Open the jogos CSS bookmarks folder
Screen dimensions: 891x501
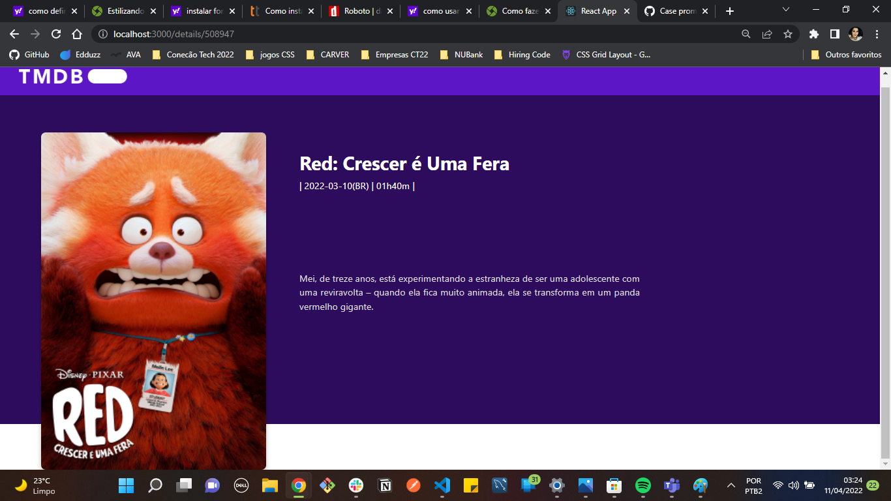click(270, 55)
